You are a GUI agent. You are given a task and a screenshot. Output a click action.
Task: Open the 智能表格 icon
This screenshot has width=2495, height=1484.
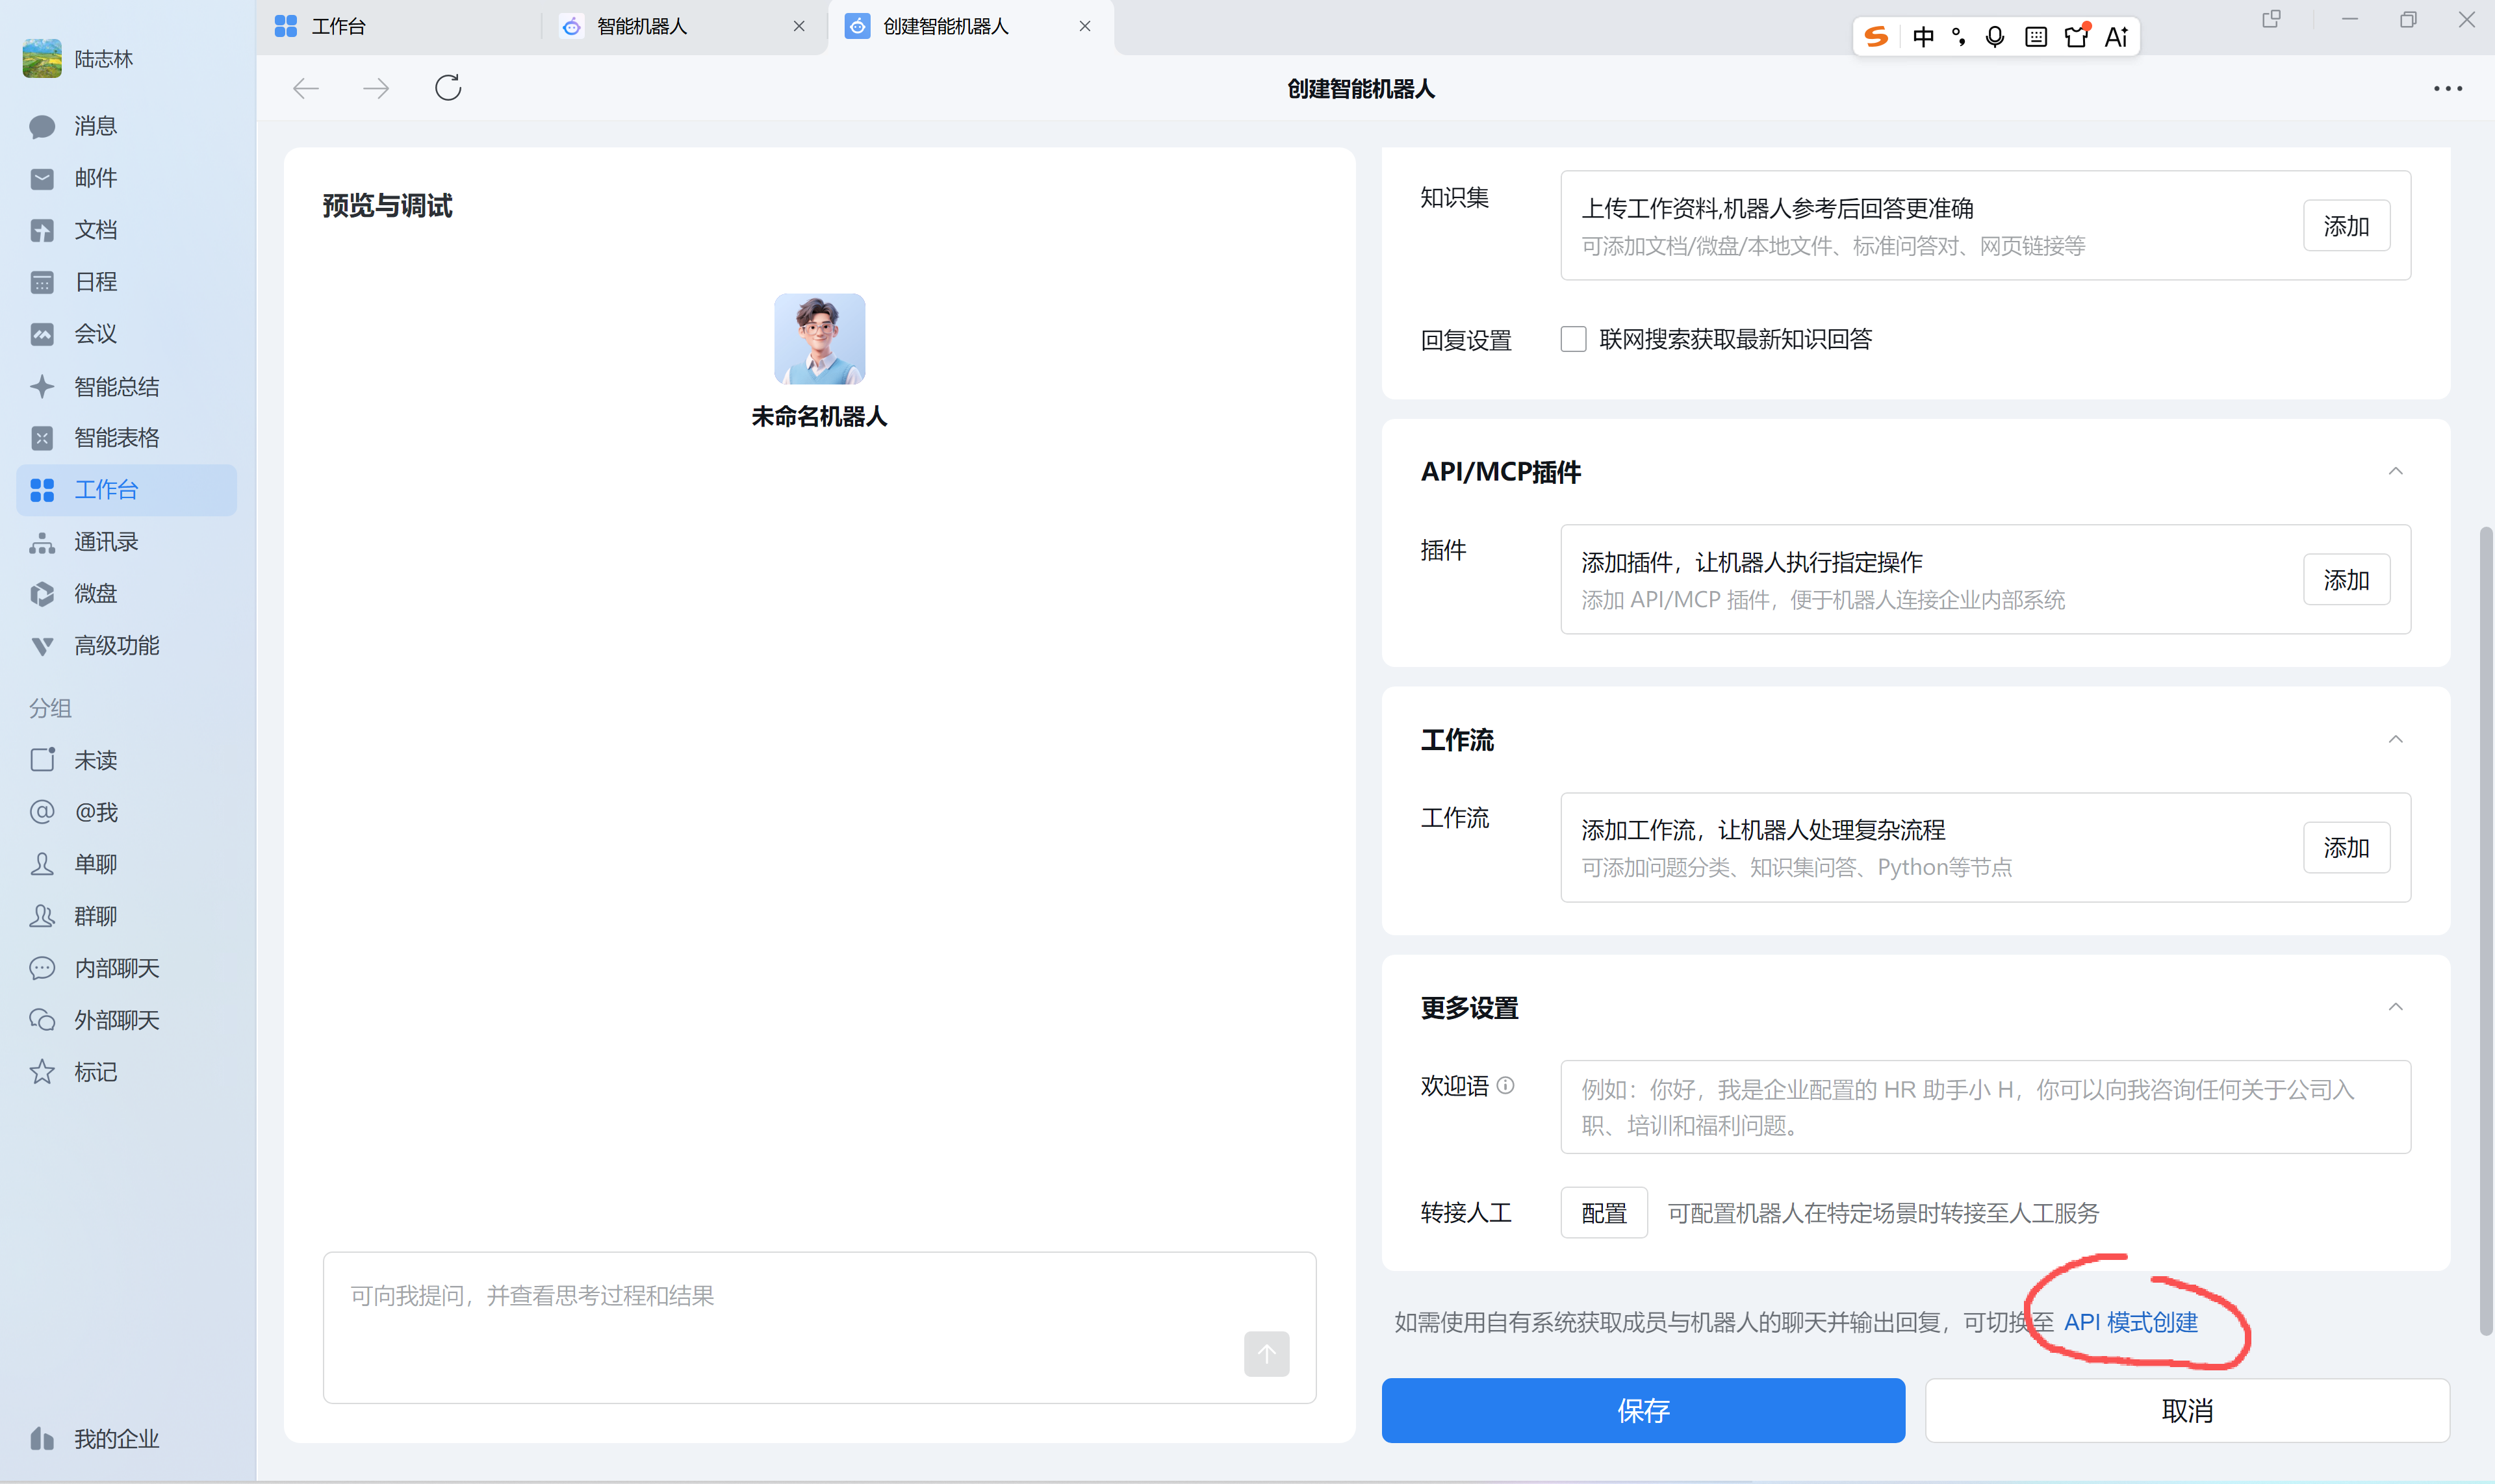tap(42, 438)
